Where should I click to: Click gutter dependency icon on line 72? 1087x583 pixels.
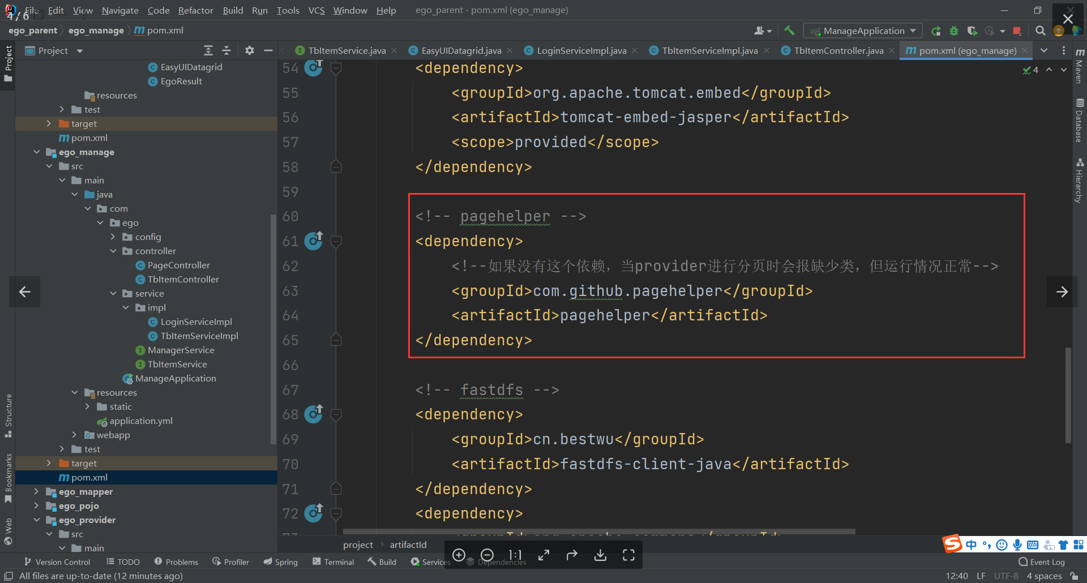314,513
